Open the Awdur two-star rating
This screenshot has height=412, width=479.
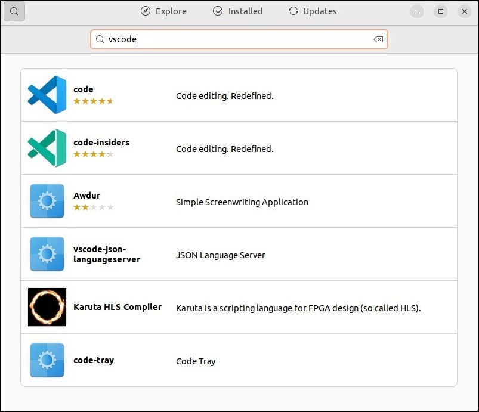(94, 207)
